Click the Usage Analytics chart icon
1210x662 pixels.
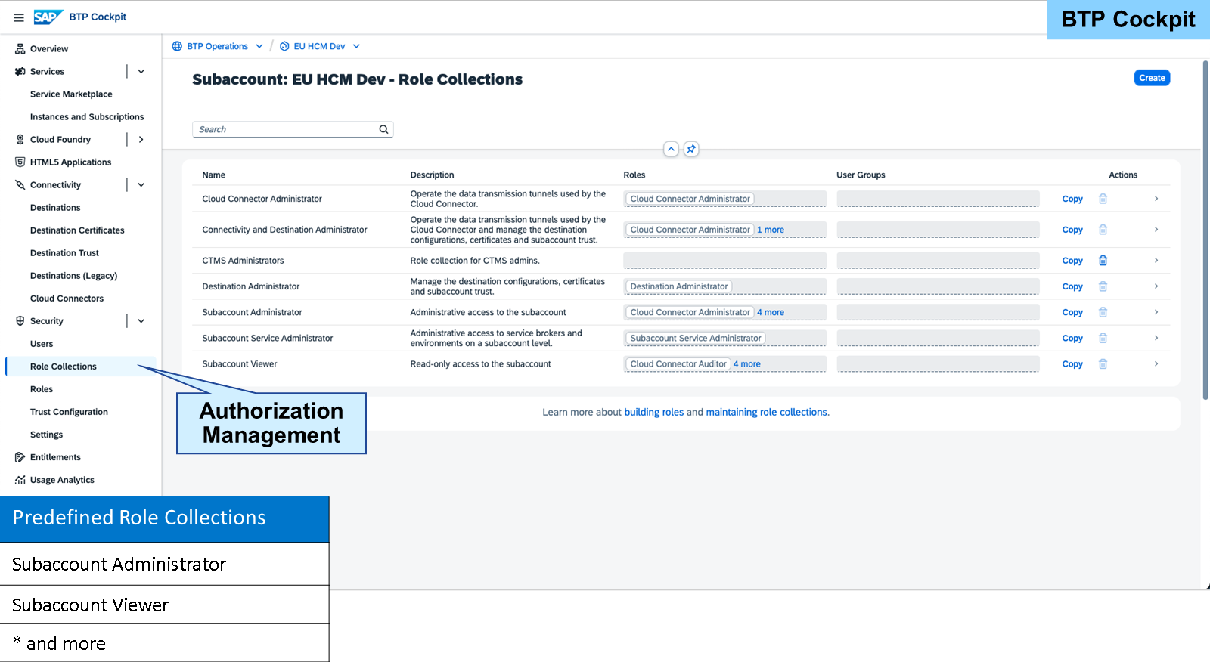coord(20,480)
